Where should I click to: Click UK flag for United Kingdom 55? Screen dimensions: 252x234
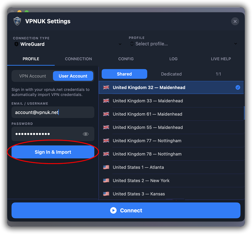106,127
